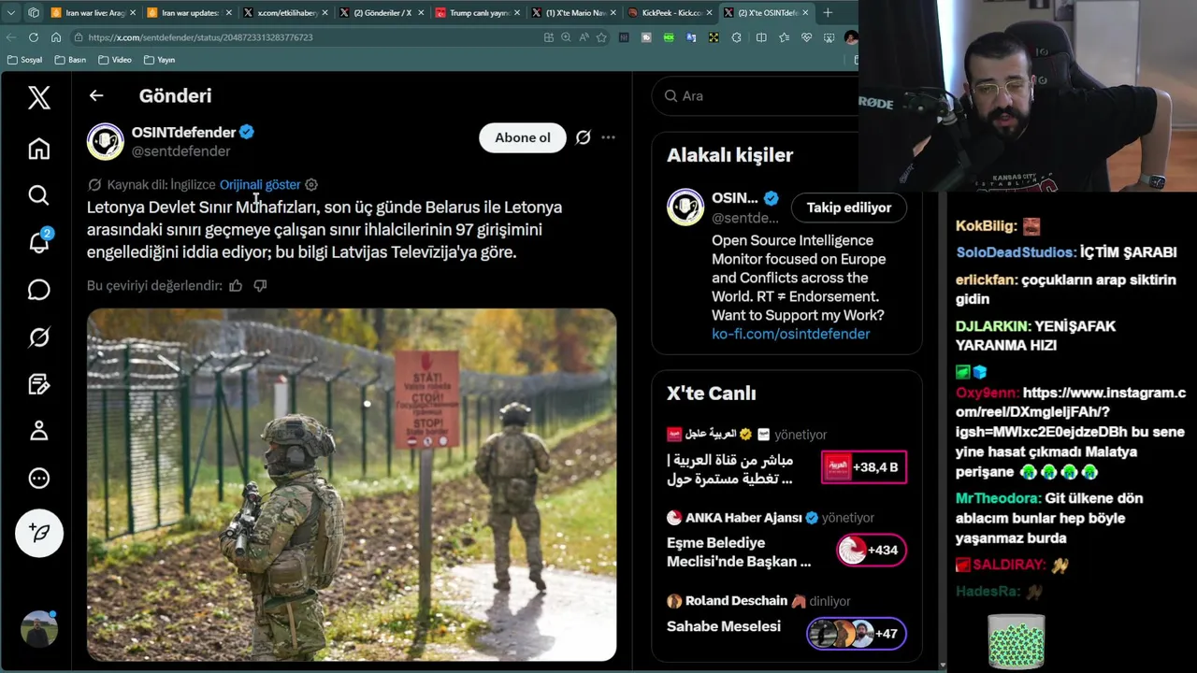
Task: Close the Iran war live tab
Action: [x=133, y=13]
